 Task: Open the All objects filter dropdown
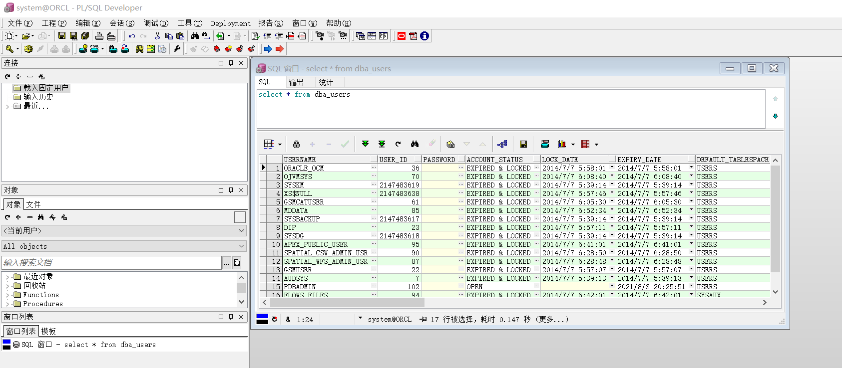pyautogui.click(x=242, y=246)
